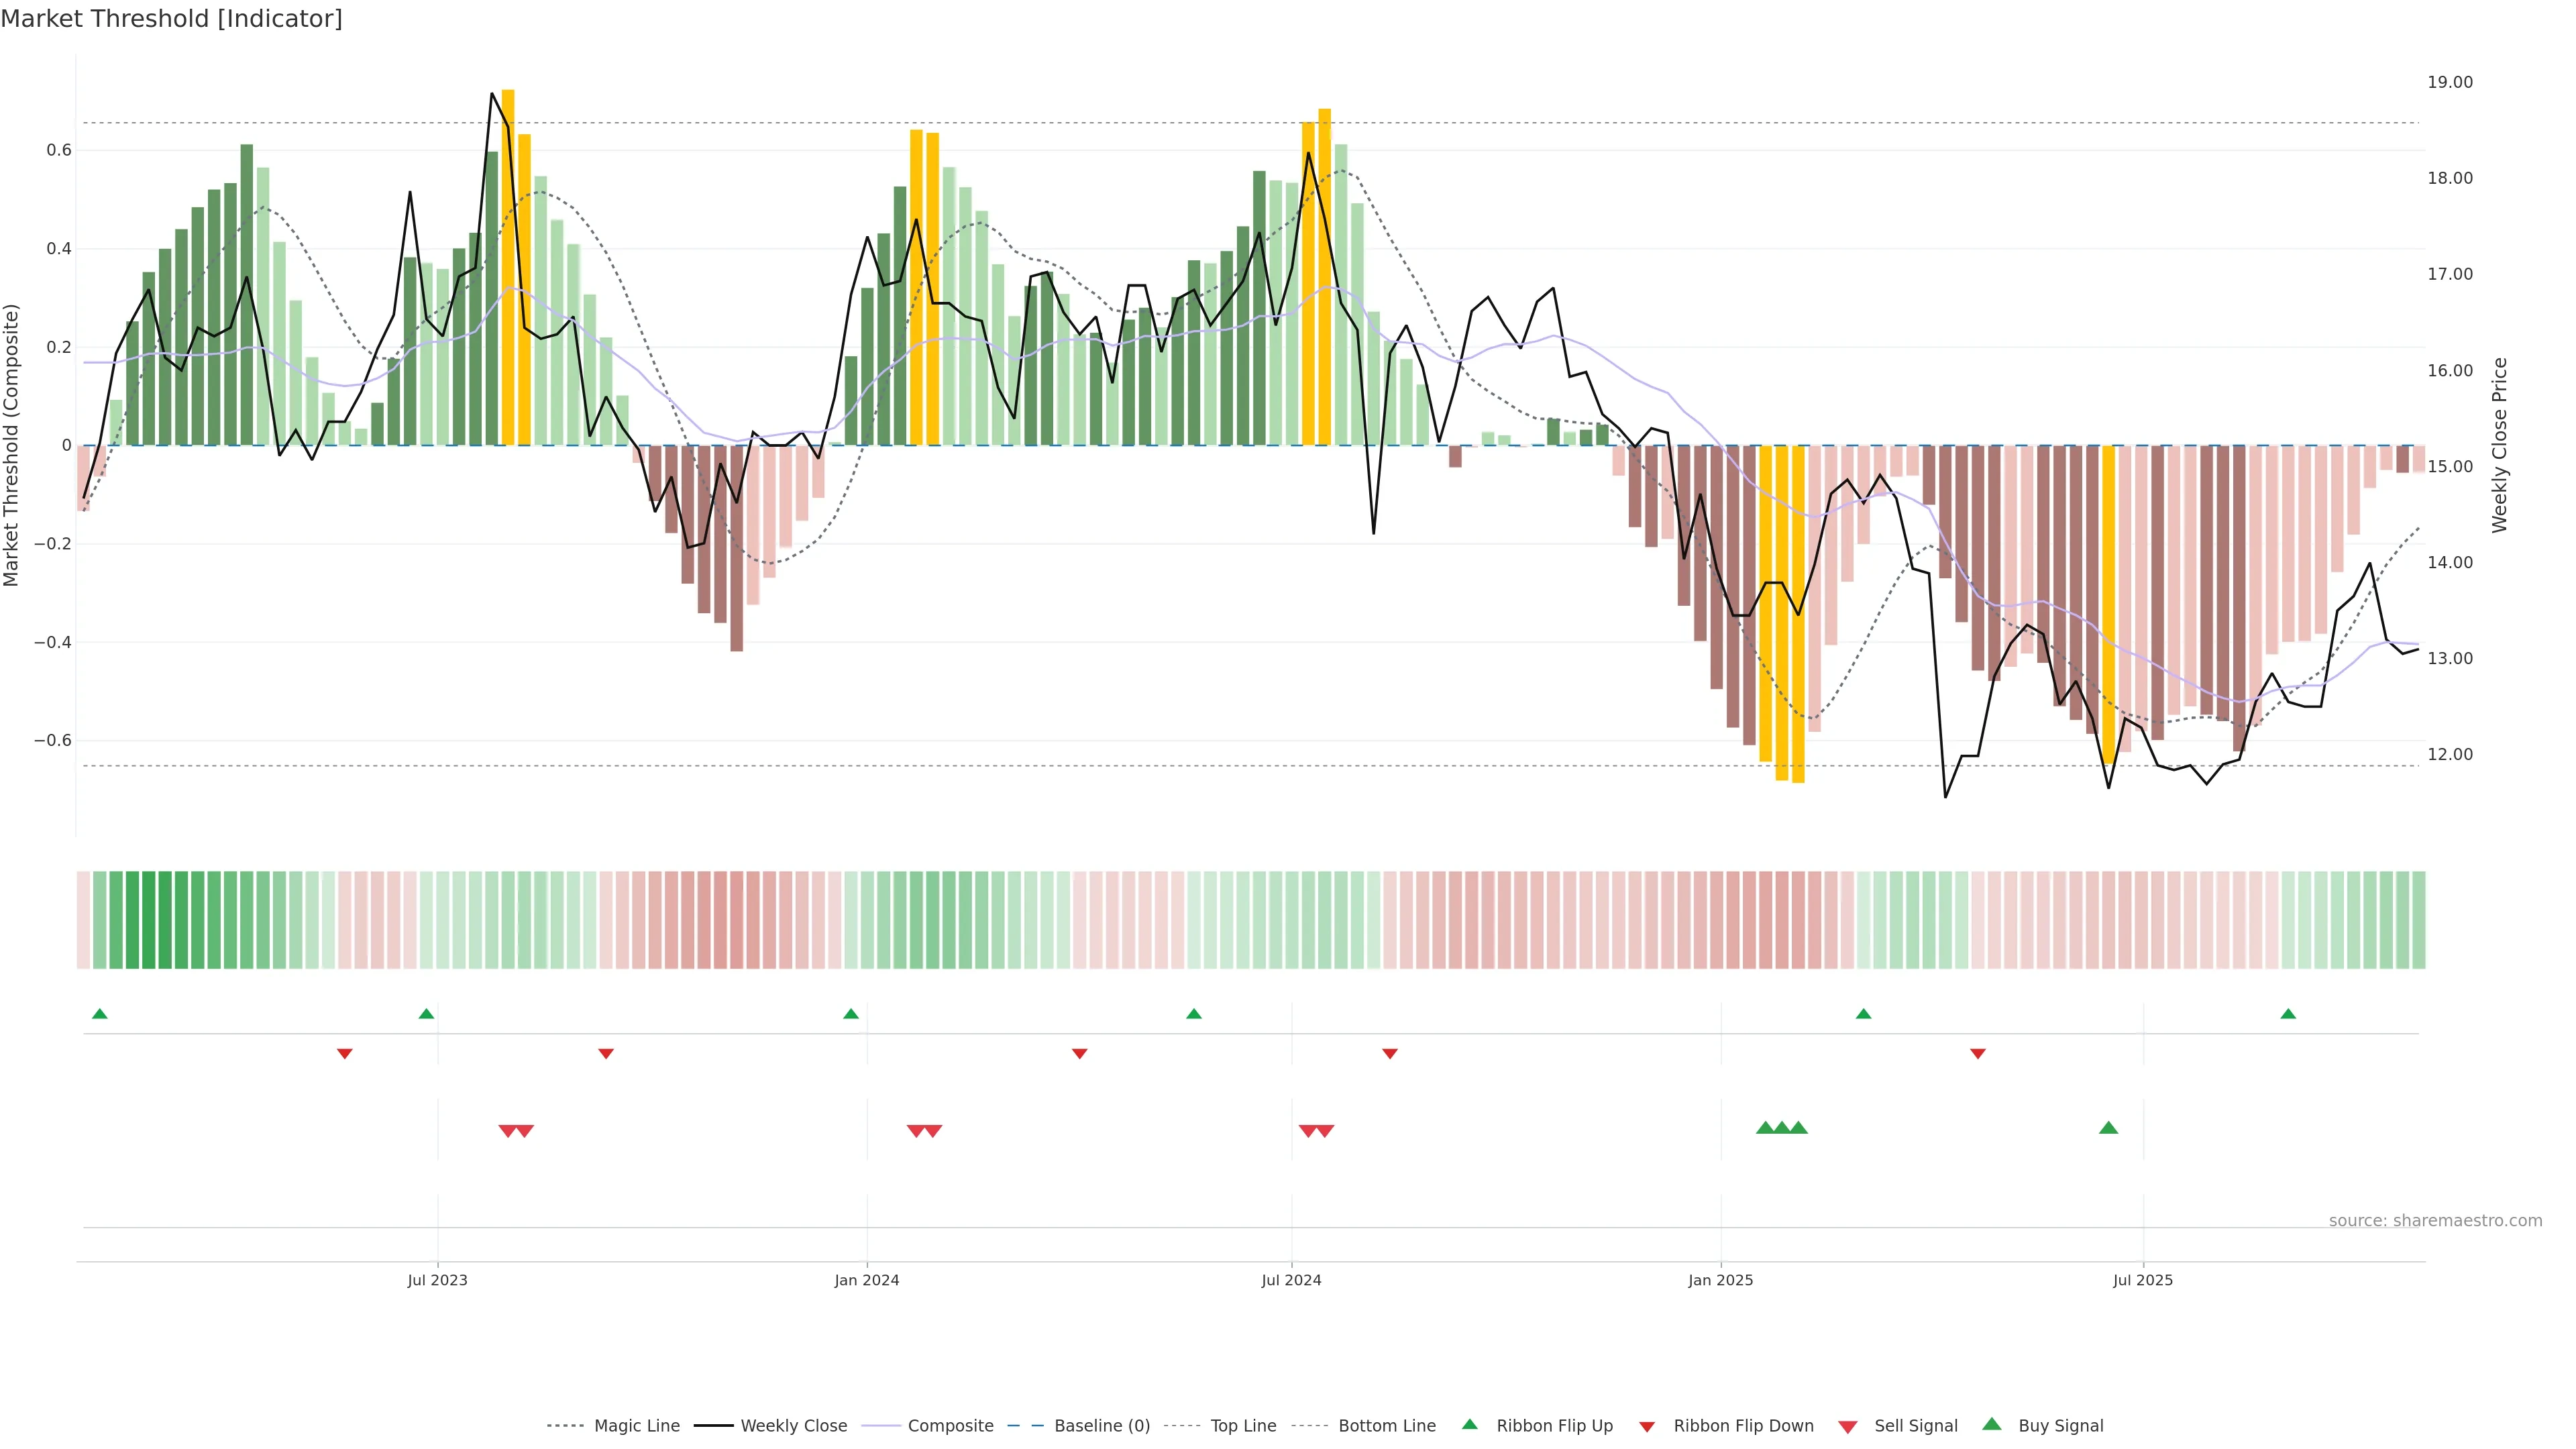Click the source: sharemaestro.com text
Viewport: 2576px width, 1449px height.
[2435, 1221]
